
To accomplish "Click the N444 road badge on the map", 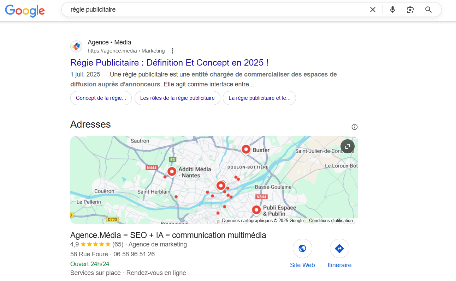I will 151,168.
